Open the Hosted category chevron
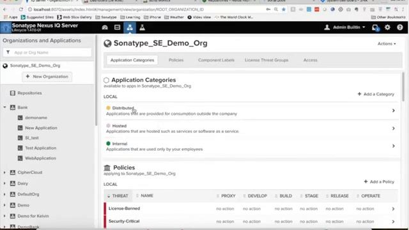The height and width of the screenshot is (230, 409). 394,128
